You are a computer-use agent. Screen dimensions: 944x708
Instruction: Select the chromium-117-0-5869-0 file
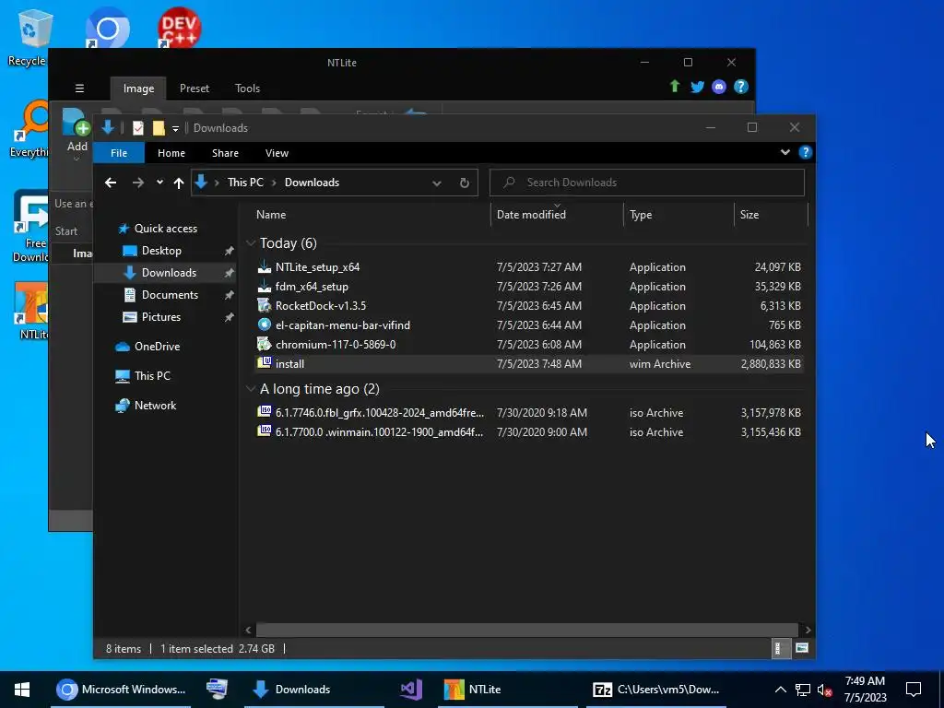point(528,345)
